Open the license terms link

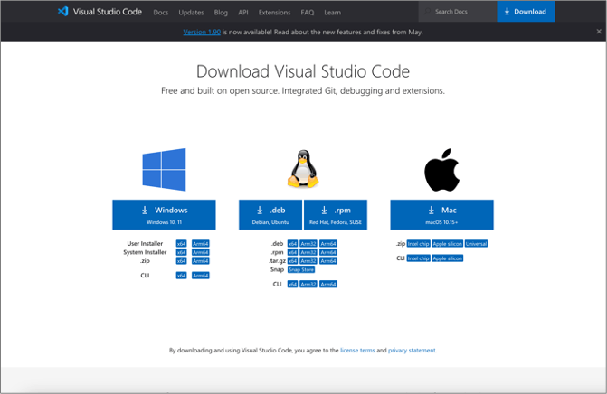[x=357, y=350]
